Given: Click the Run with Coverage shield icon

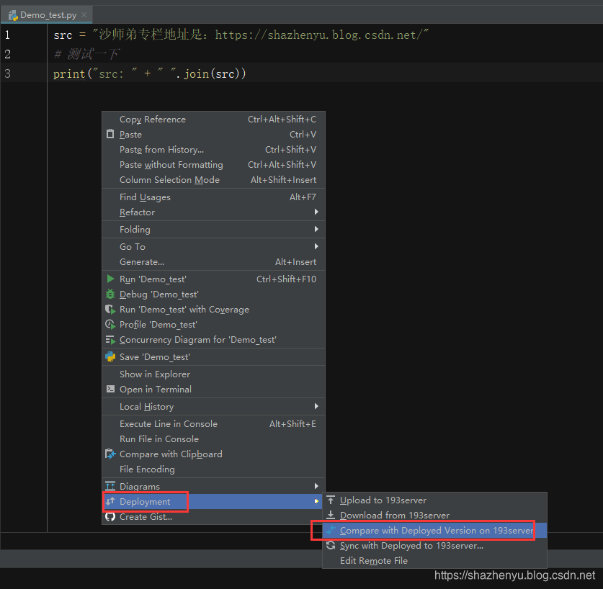Looking at the screenshot, I should coord(110,310).
